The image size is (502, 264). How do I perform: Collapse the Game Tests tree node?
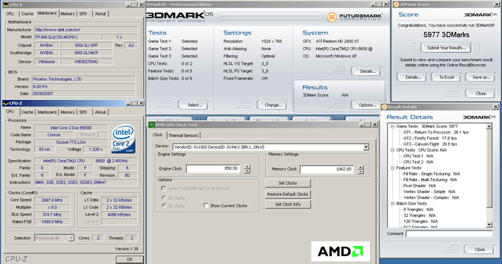[392, 127]
